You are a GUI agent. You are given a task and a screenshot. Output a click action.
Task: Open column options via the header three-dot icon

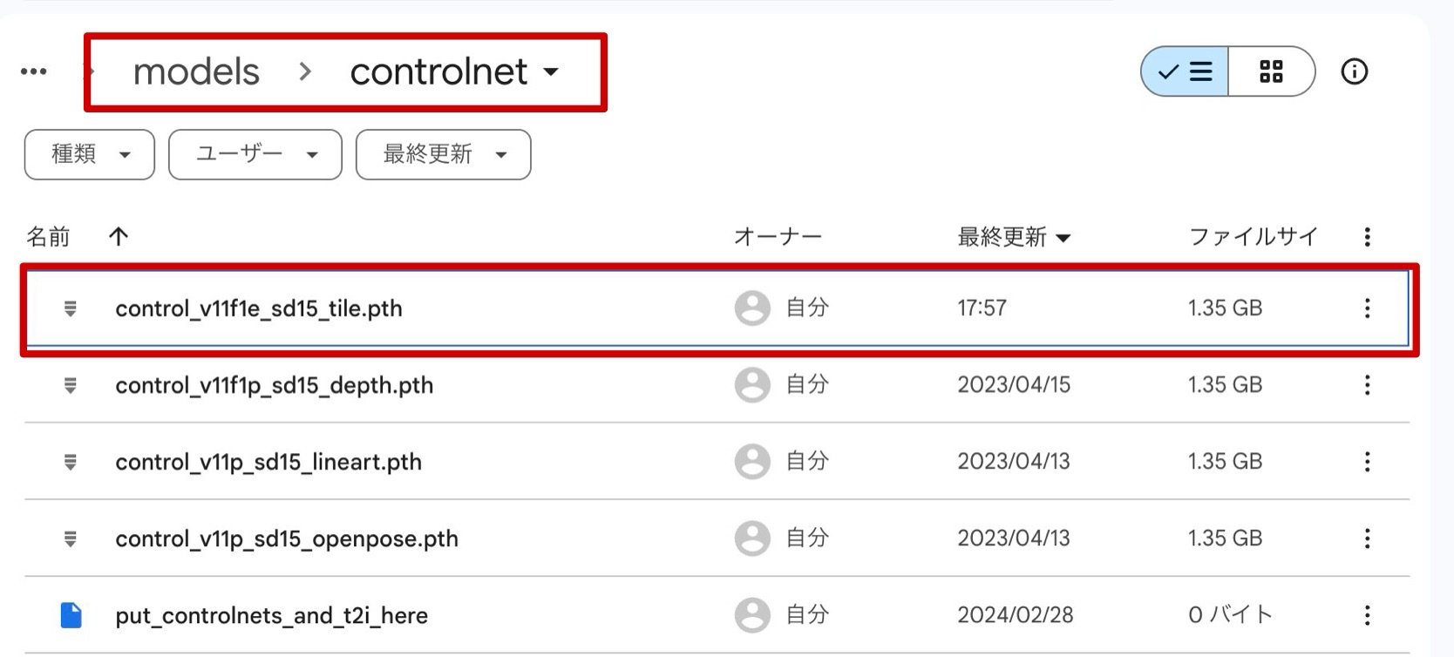pos(1368,235)
